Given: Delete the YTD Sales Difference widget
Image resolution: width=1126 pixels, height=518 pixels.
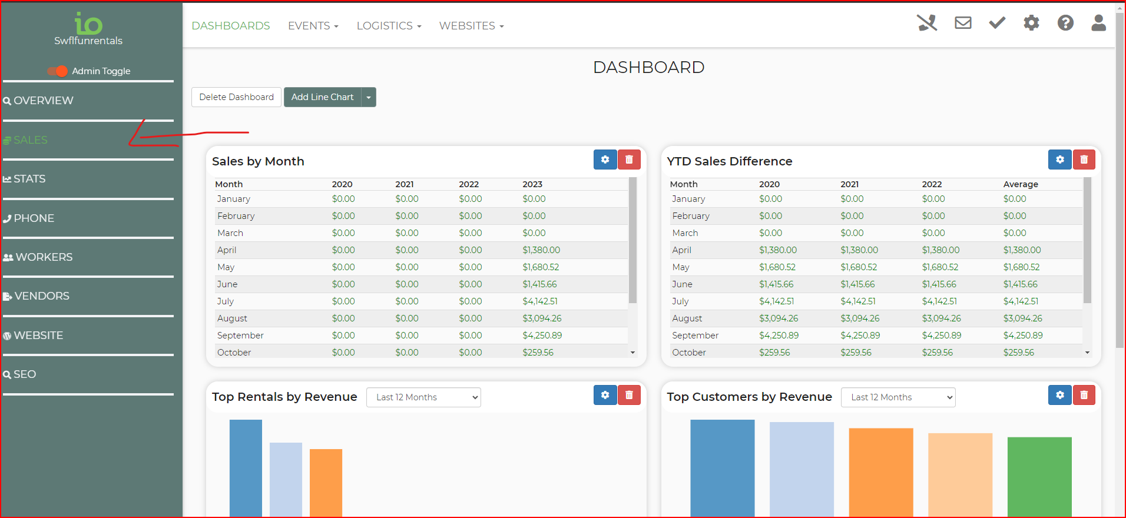Looking at the screenshot, I should click(x=1084, y=160).
